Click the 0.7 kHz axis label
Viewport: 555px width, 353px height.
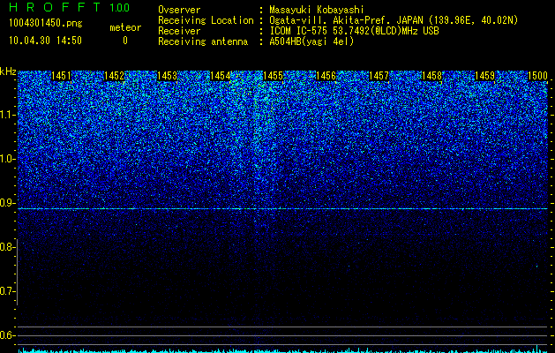click(x=7, y=291)
